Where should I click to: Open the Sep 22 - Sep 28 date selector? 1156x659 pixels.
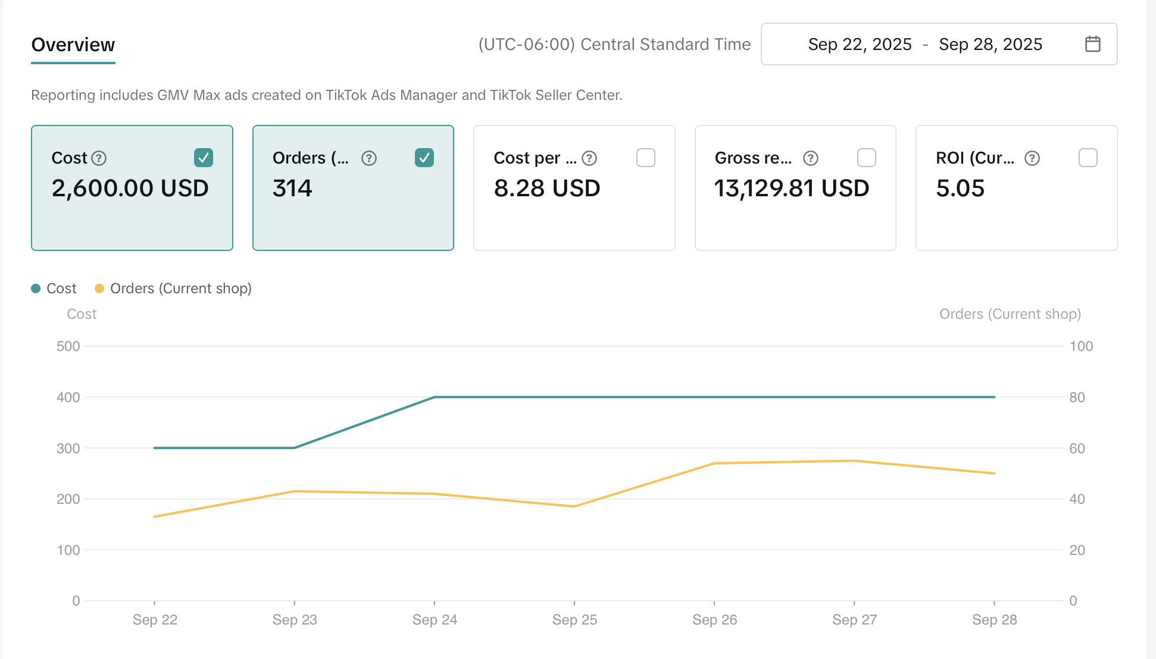[x=926, y=44]
